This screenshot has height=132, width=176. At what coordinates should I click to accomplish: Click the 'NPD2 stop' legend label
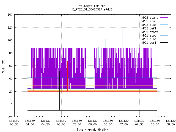[x=149, y=21]
